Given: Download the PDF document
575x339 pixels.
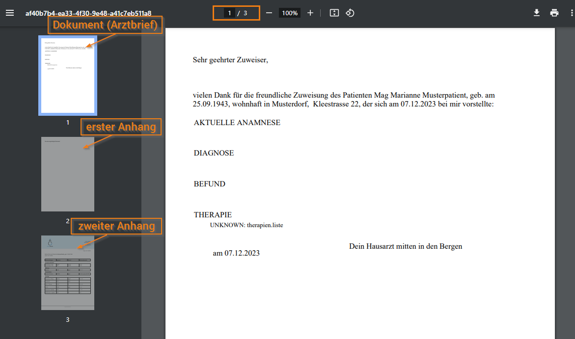Looking at the screenshot, I should 536,13.
